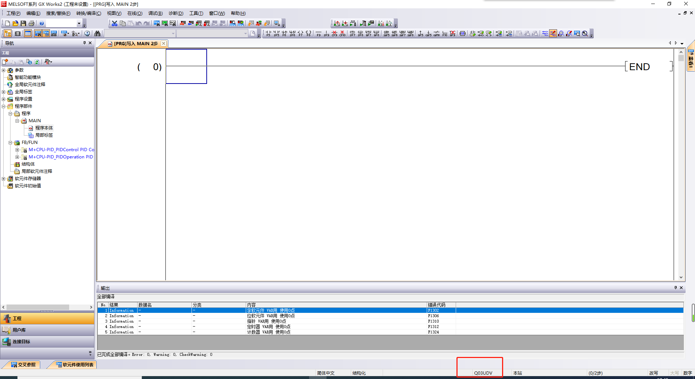
Task: Insert an application instruction (F8)
Action: (x=308, y=34)
